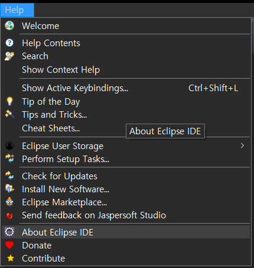The height and width of the screenshot is (268, 254).
Task: Click the Tips and Tricks wand icon
Action: 9,114
